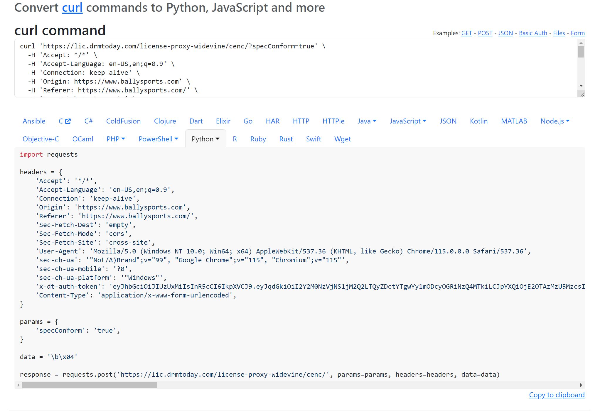Open the PowerShell dropdown
This screenshot has width=605, height=411.
pos(158,139)
